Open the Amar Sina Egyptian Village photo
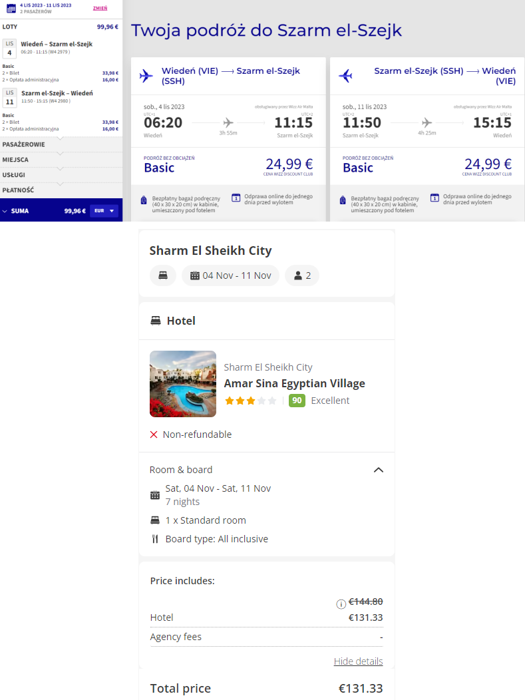This screenshot has width=525, height=700. click(183, 384)
